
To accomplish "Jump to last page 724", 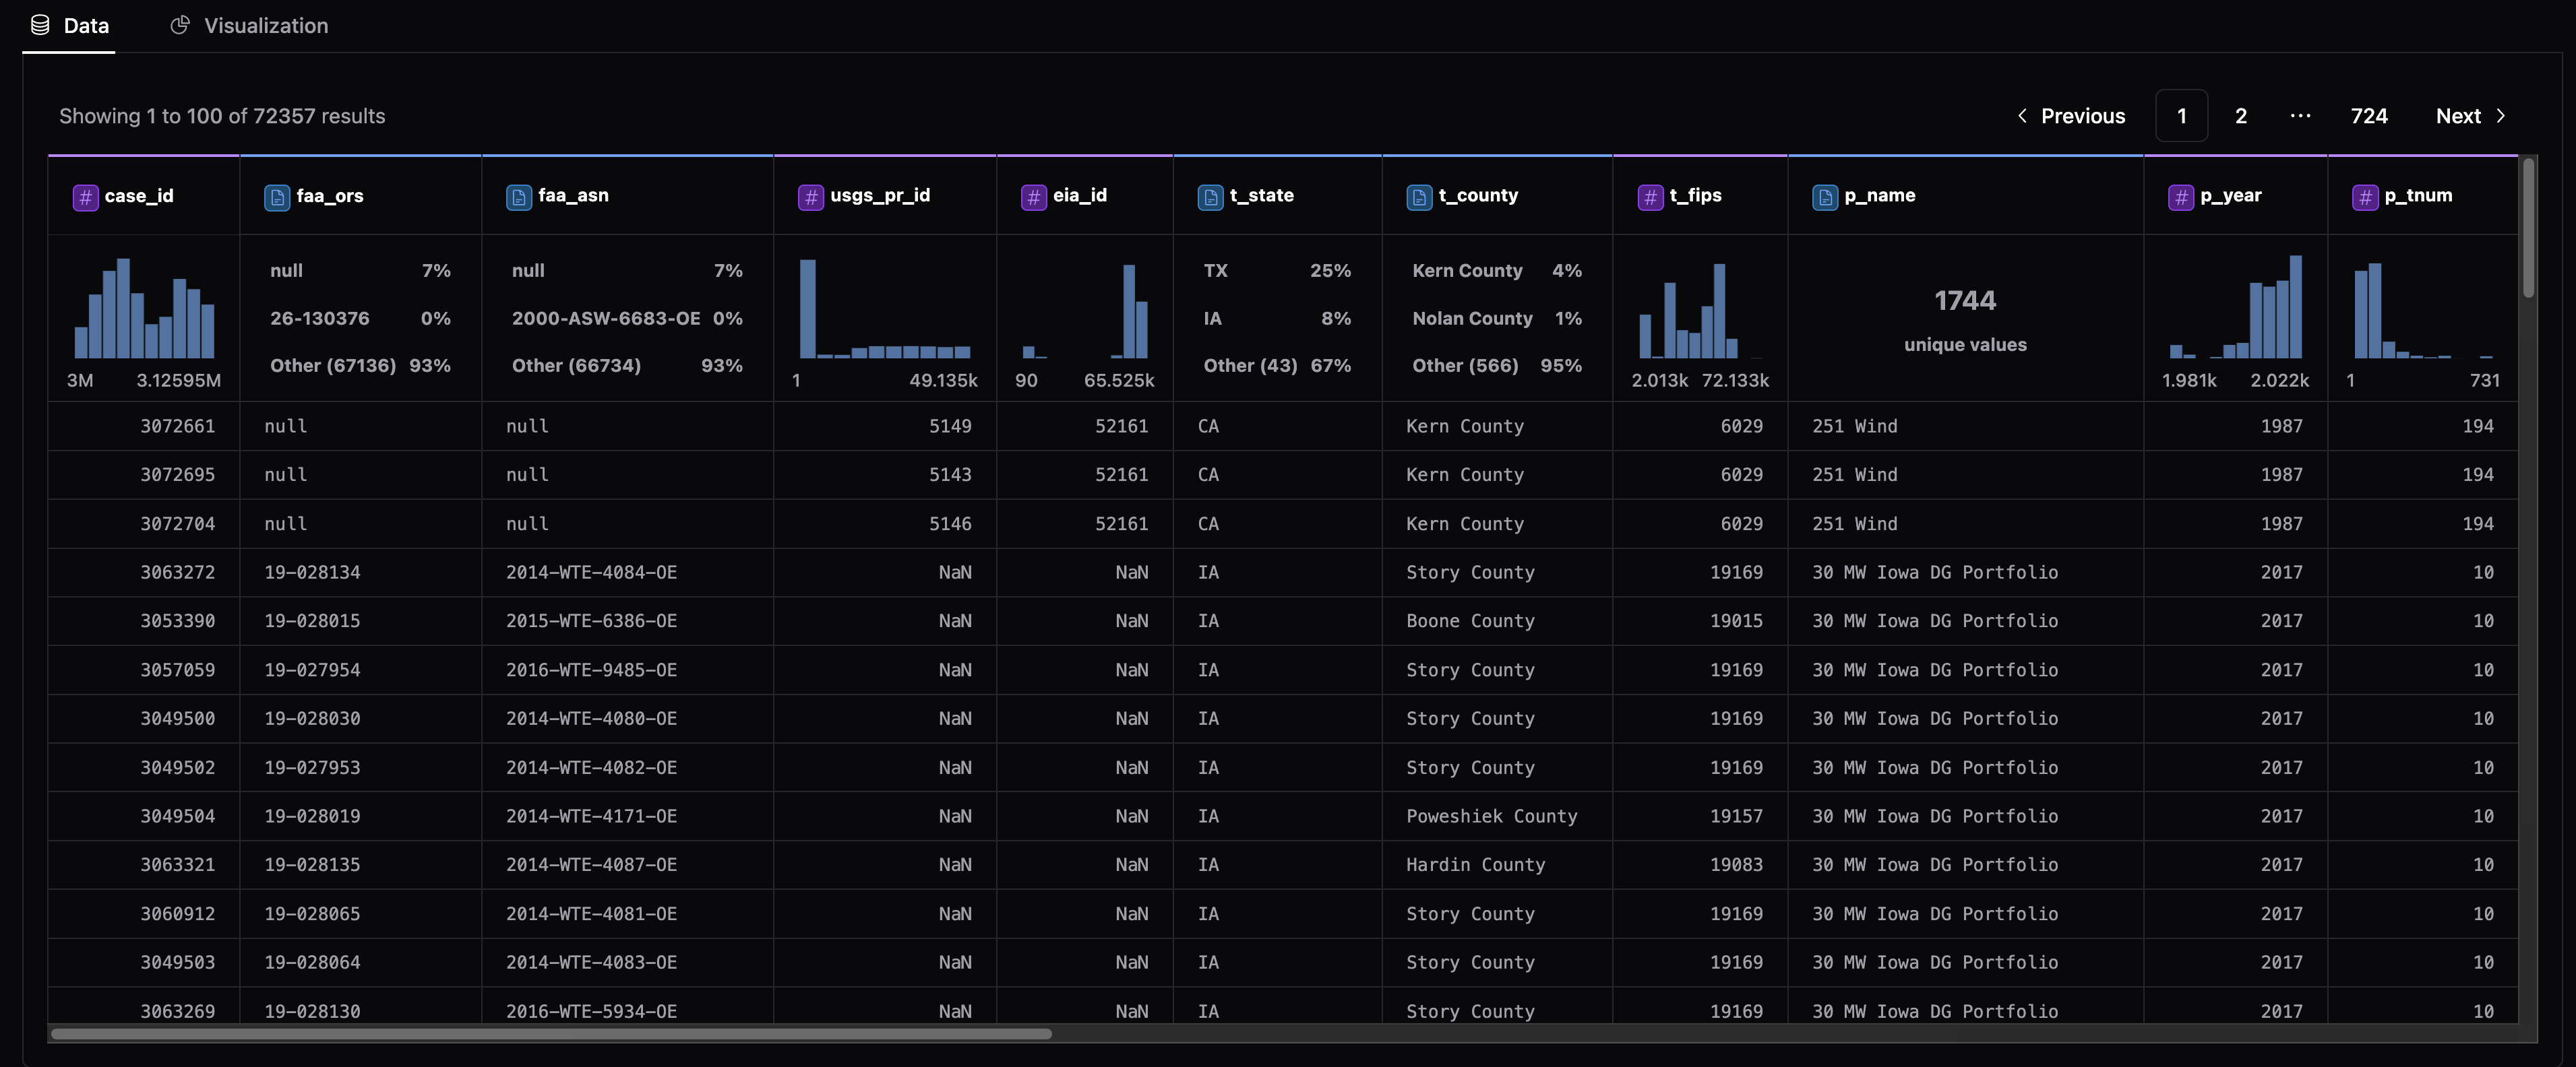I will tap(2368, 116).
